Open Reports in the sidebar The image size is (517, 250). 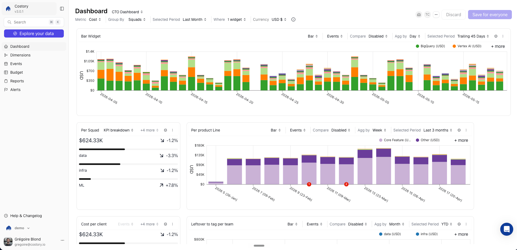(34, 81)
